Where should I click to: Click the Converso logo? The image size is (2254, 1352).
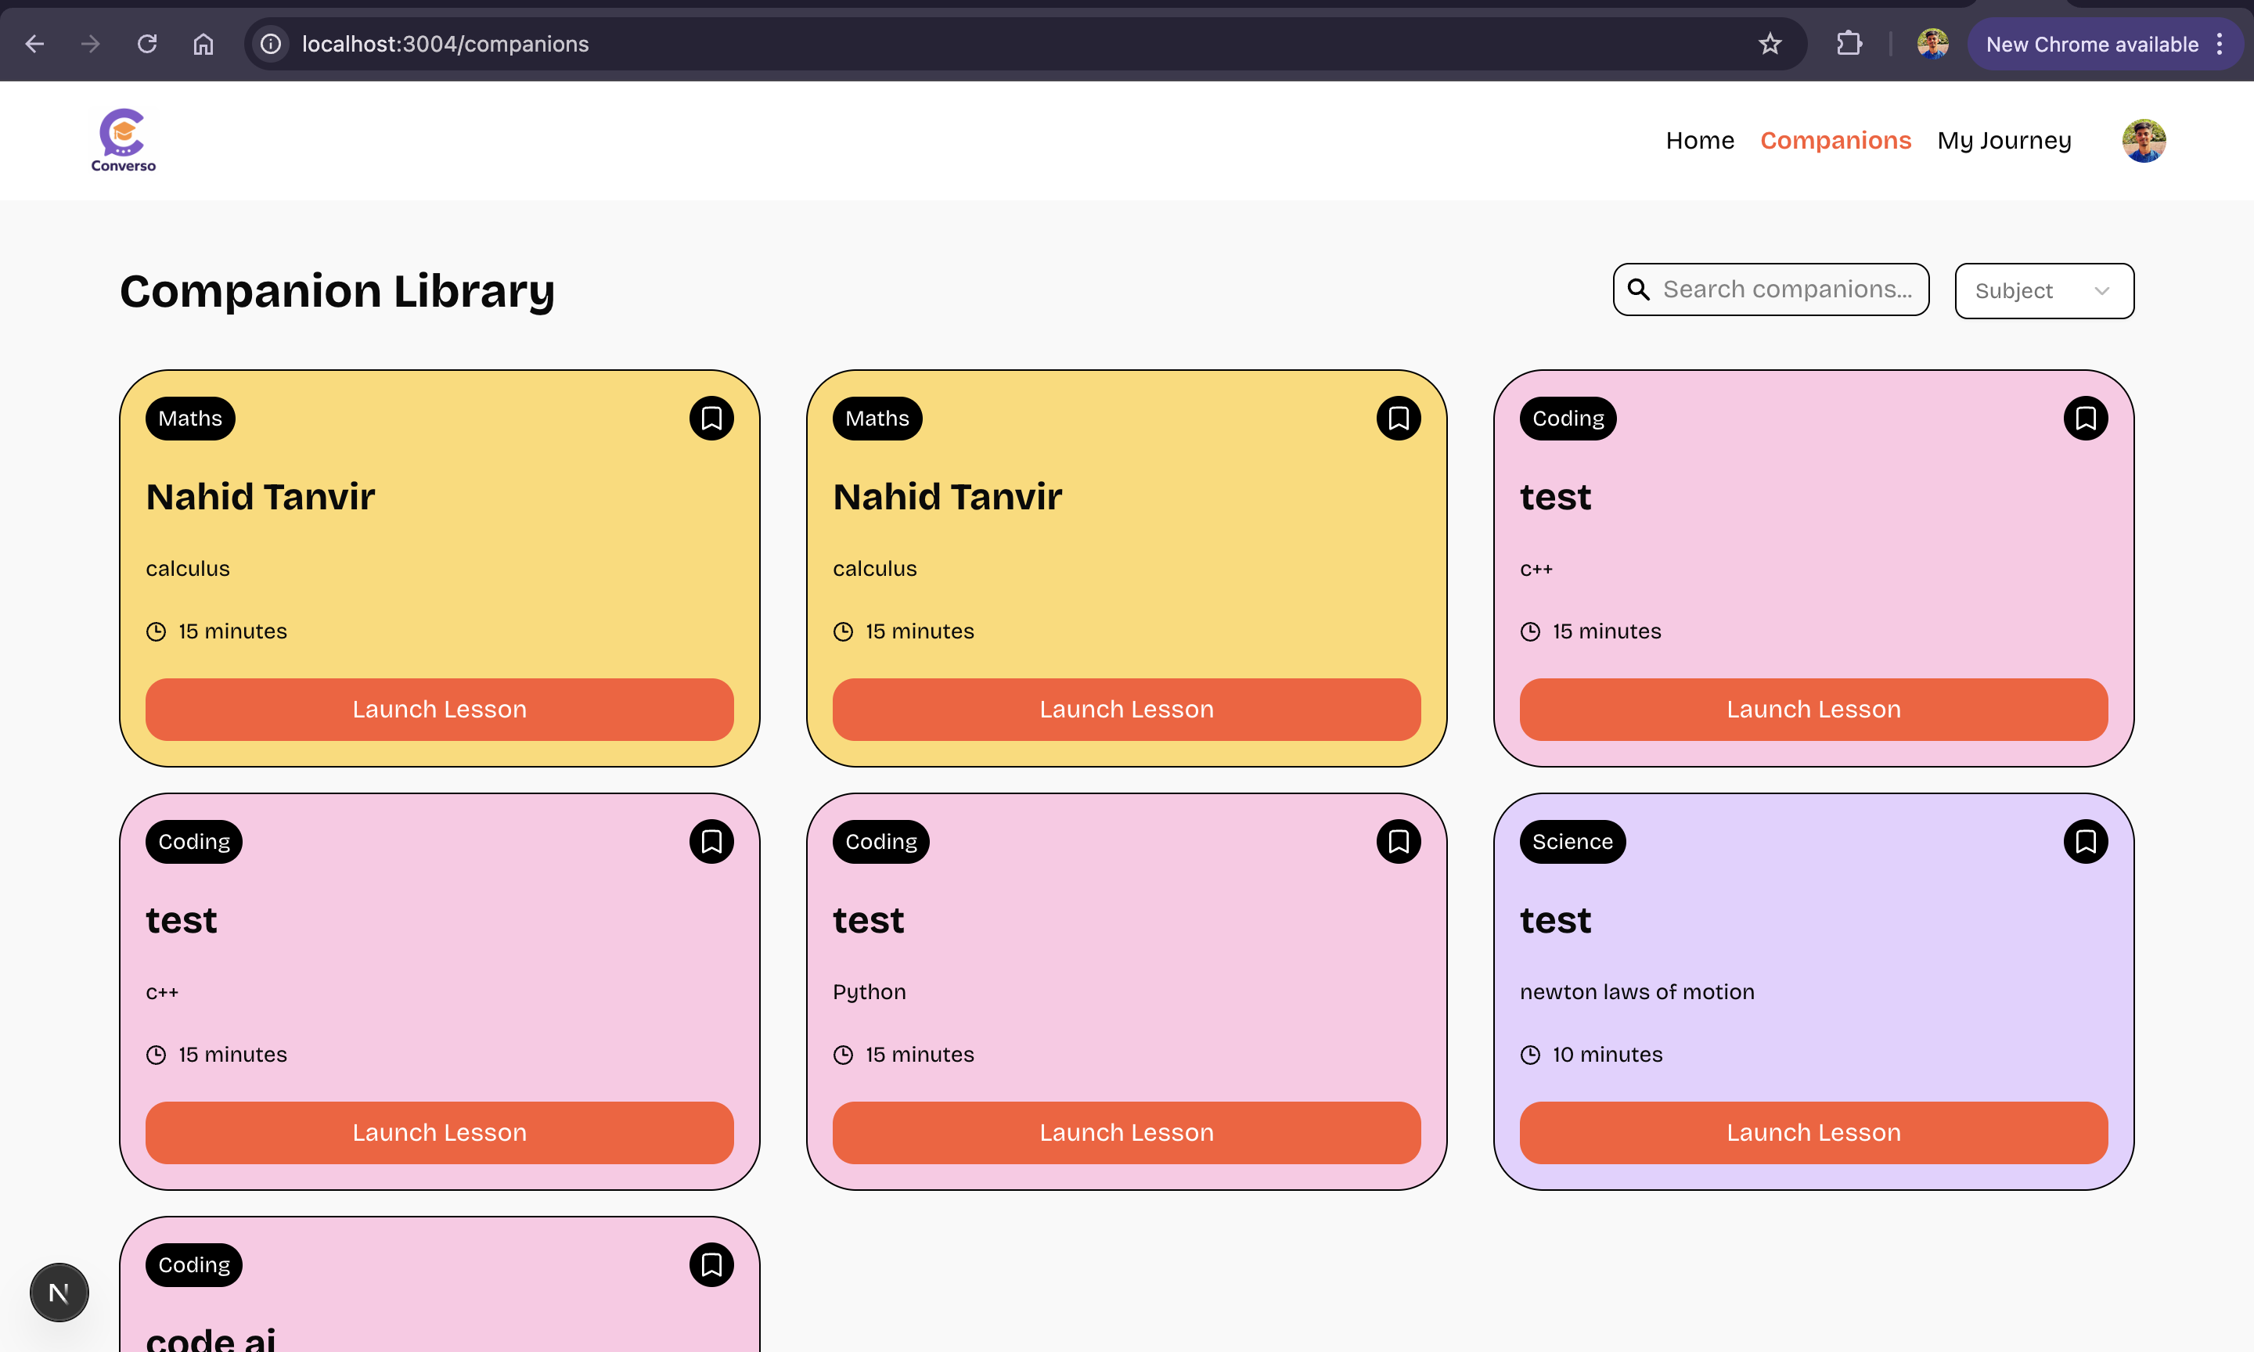click(123, 140)
